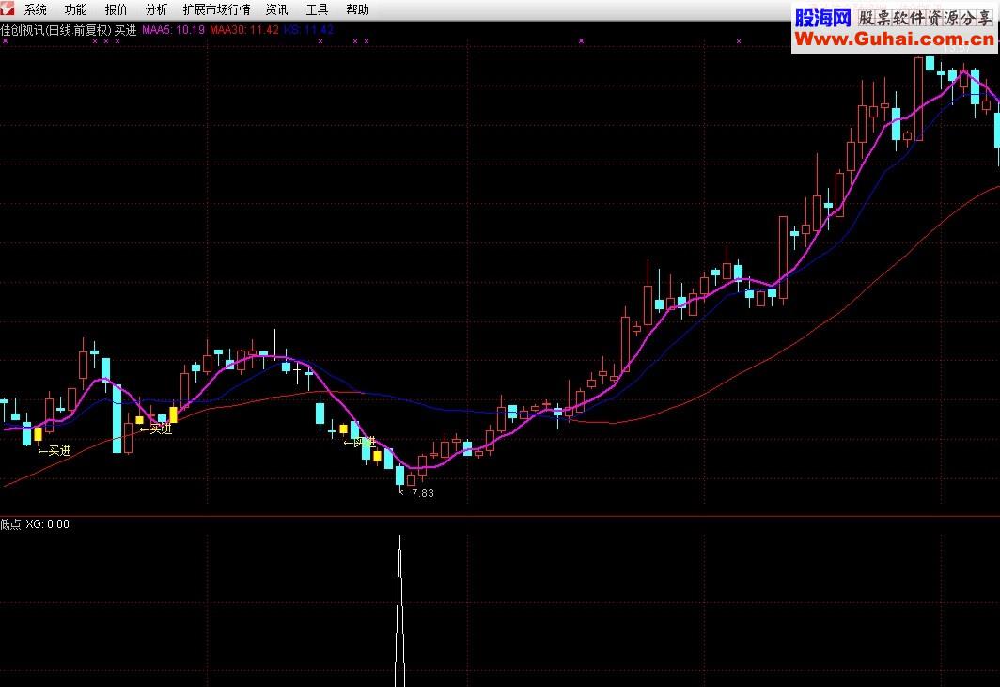This screenshot has height=687, width=1000.
Task: Open the 资讯 menu
Action: click(x=276, y=9)
